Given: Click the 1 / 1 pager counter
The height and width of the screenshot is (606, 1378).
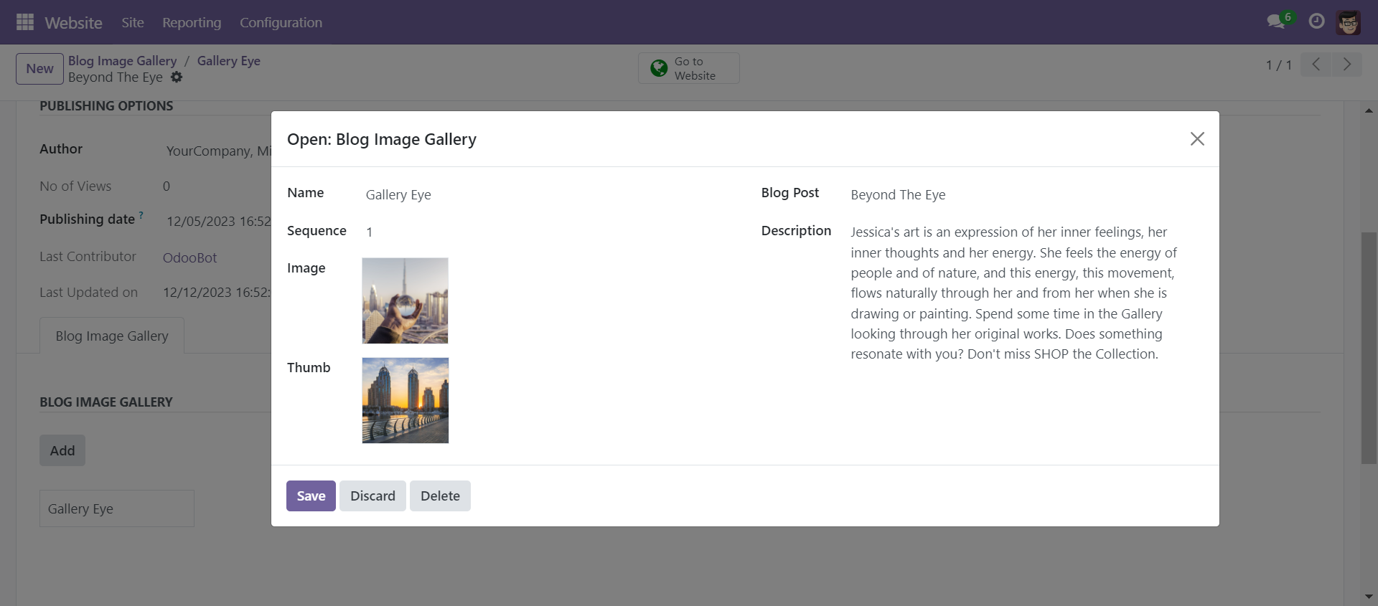Looking at the screenshot, I should click(x=1279, y=65).
